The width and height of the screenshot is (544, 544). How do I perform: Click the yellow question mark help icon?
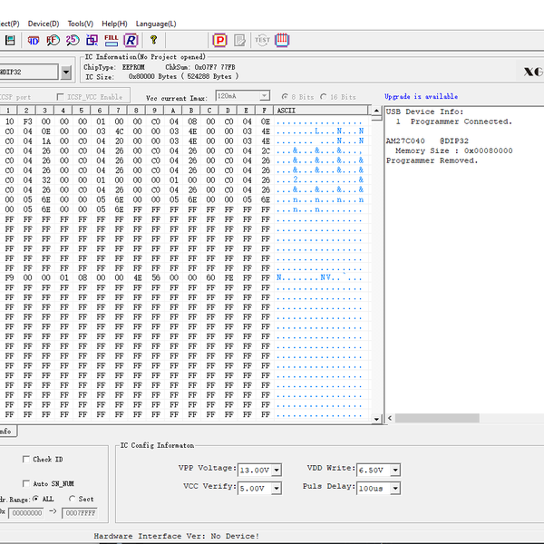[x=153, y=40]
